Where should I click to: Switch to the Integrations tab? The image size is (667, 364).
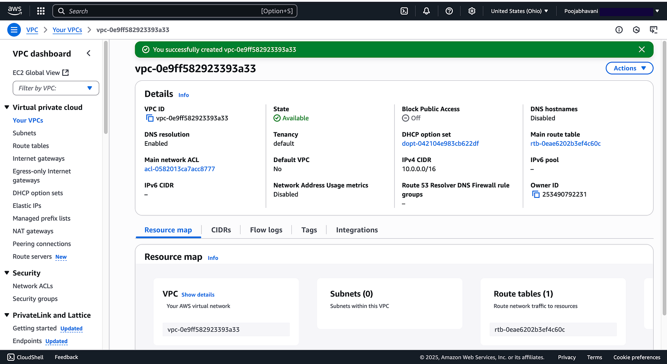pyautogui.click(x=357, y=230)
